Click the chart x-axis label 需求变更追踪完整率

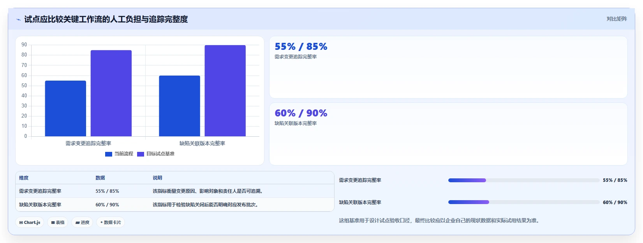88,143
